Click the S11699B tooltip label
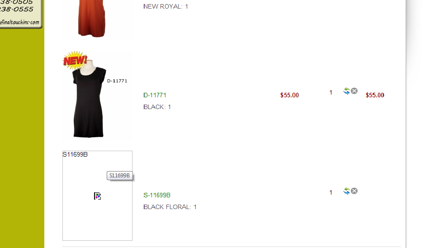The width and height of the screenshot is (430, 248). pos(120,176)
